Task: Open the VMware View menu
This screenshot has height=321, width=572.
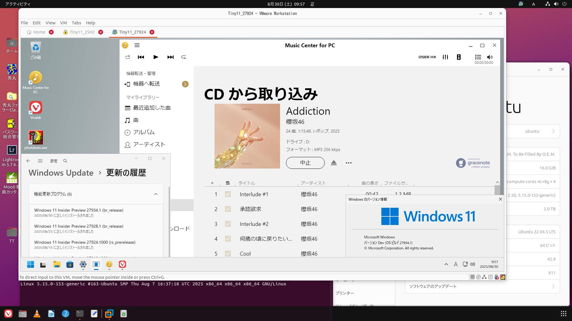Action: [50, 23]
